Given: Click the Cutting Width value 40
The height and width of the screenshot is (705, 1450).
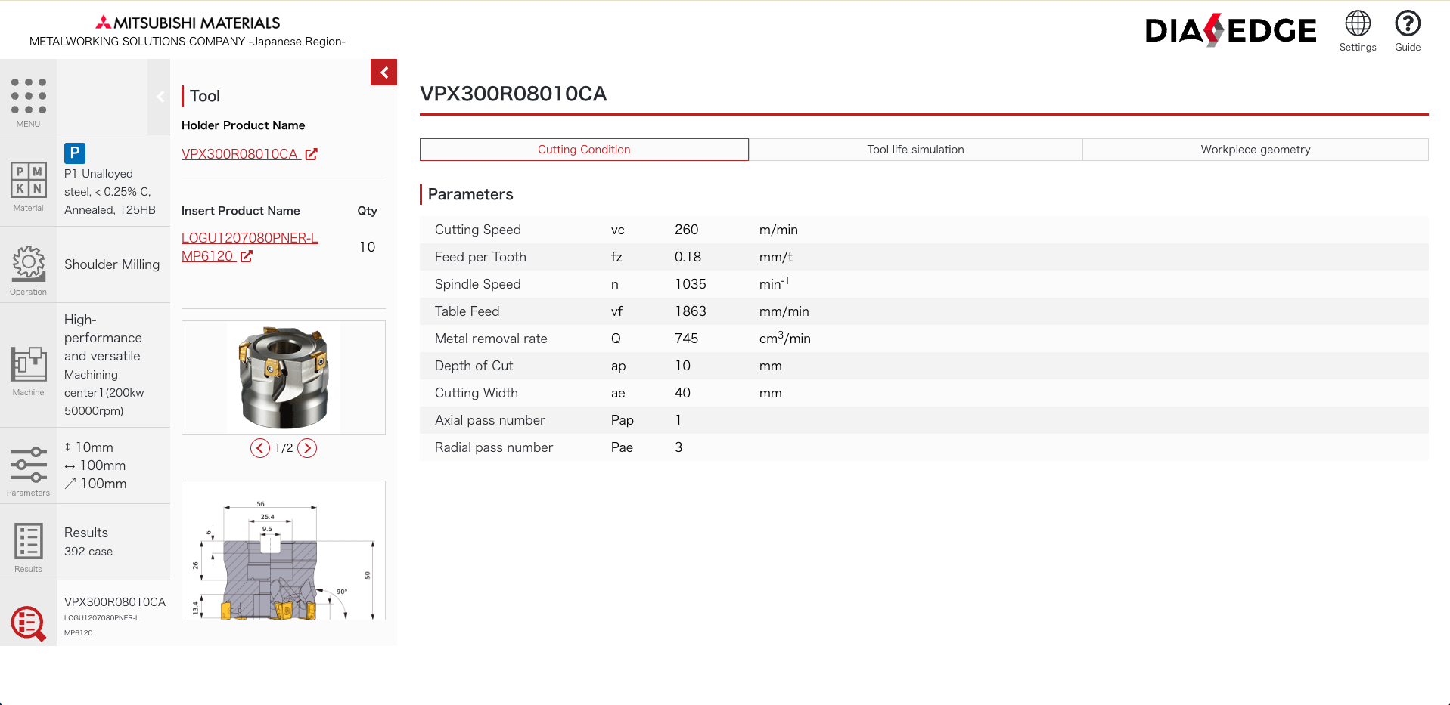Looking at the screenshot, I should [x=682, y=393].
